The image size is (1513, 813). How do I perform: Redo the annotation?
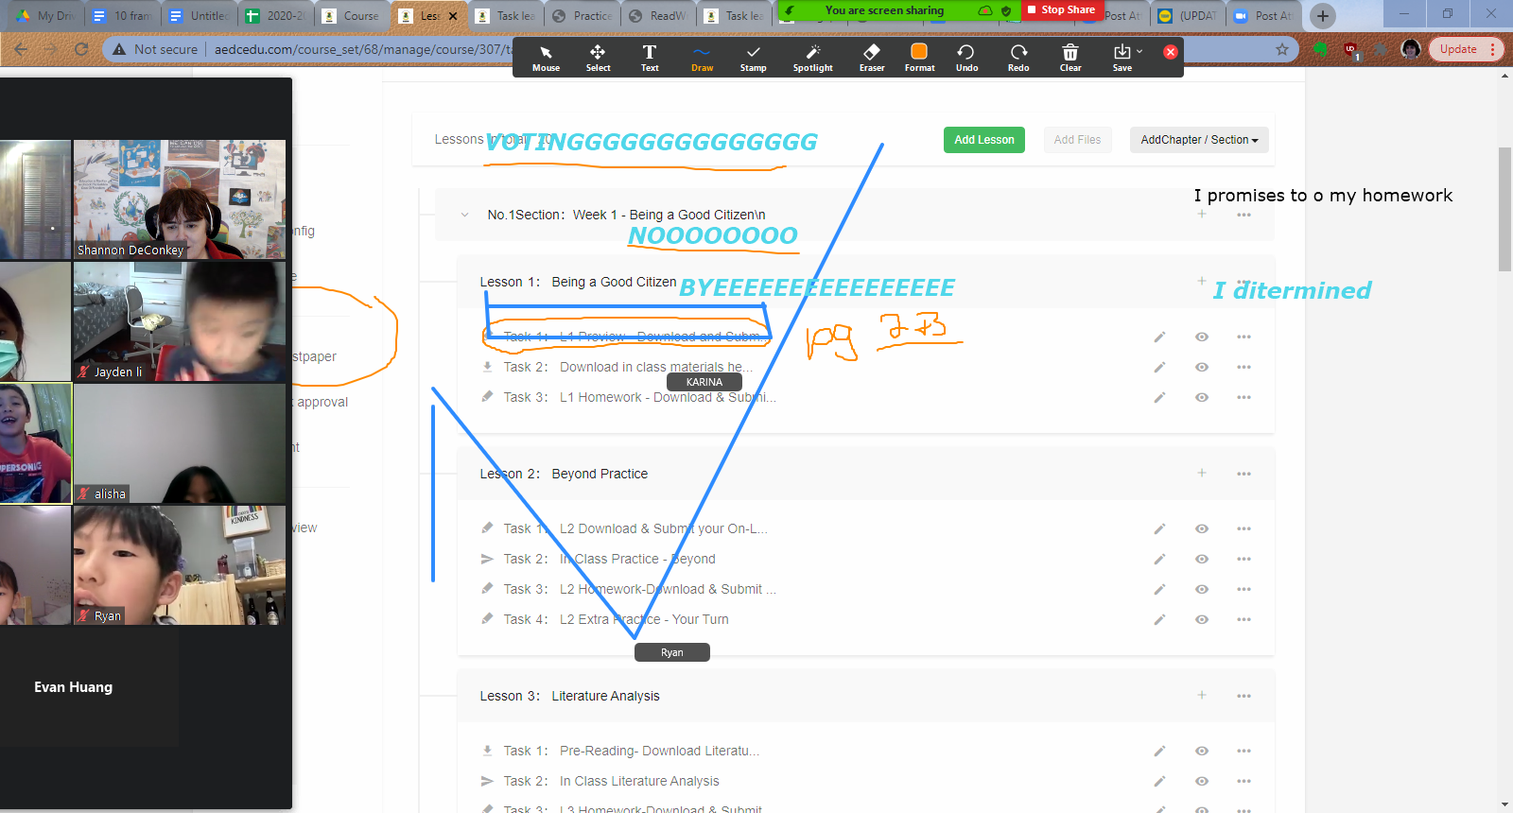click(x=1018, y=58)
